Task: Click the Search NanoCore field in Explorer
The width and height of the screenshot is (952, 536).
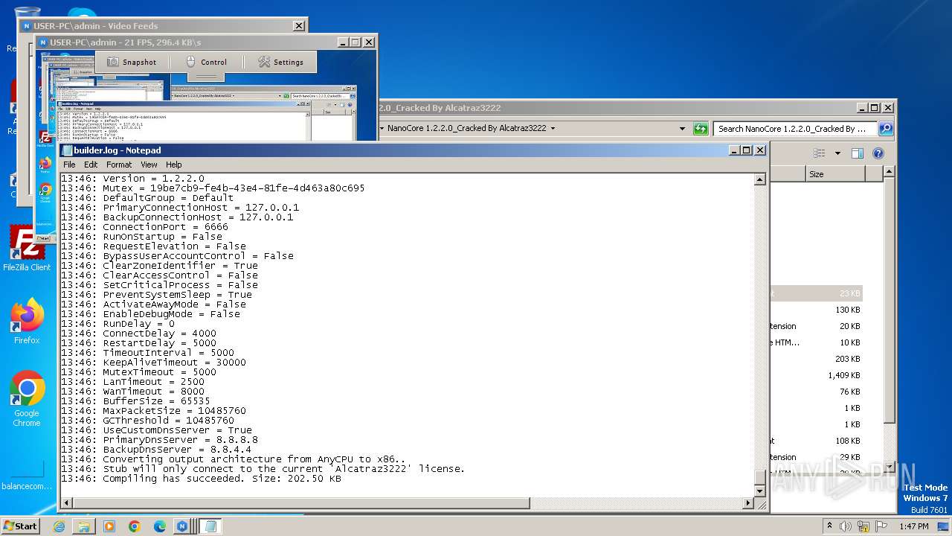Action: [795, 129]
